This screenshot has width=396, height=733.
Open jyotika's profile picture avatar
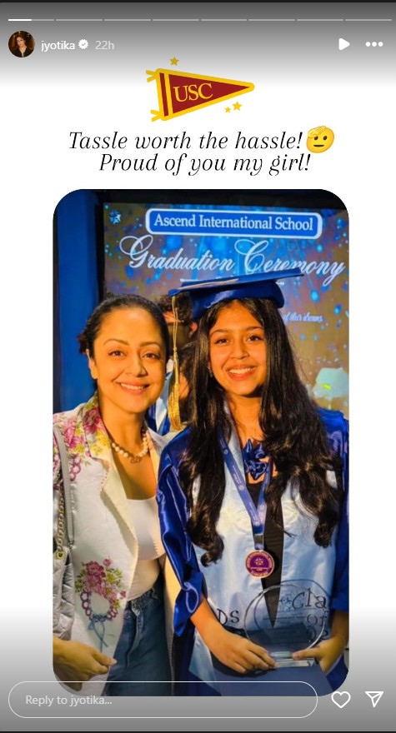click(x=21, y=44)
